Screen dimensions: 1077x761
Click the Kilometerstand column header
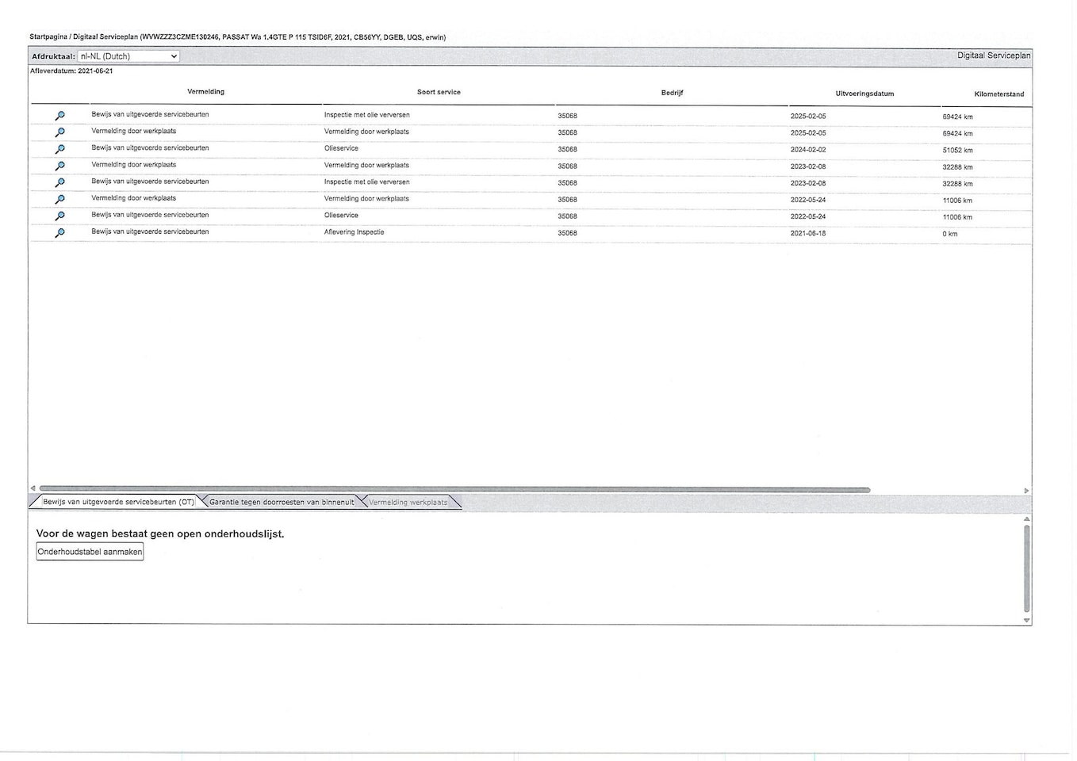998,94
